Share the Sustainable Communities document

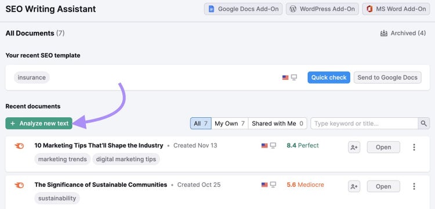tap(354, 186)
